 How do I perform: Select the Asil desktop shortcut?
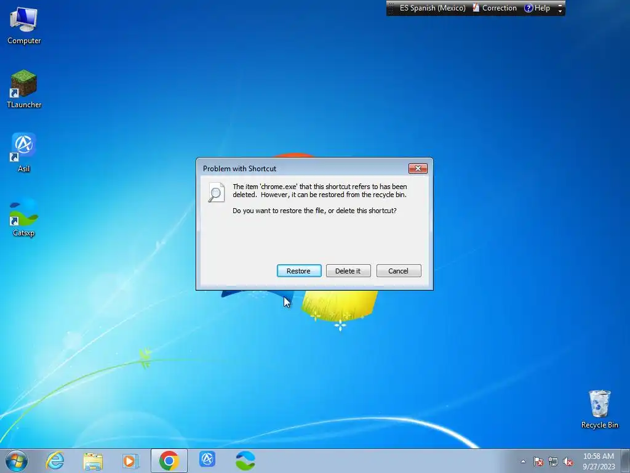point(24,153)
